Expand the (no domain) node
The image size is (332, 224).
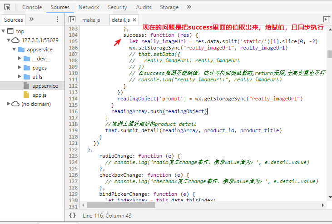coord(9,104)
